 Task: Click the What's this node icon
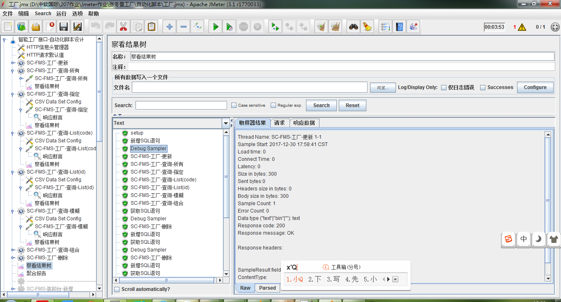pos(413,27)
